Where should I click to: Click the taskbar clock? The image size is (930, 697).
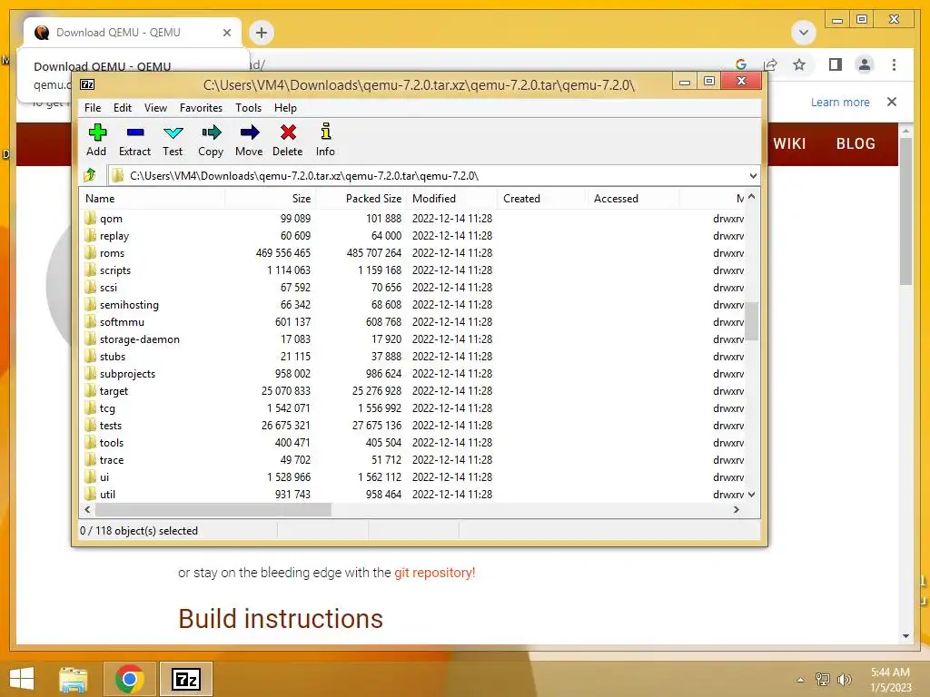coord(890,680)
